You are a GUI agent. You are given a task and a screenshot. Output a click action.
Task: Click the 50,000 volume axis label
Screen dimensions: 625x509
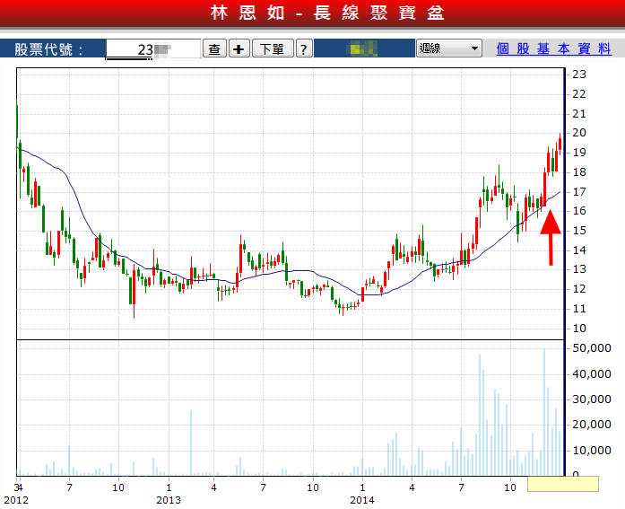click(x=592, y=348)
